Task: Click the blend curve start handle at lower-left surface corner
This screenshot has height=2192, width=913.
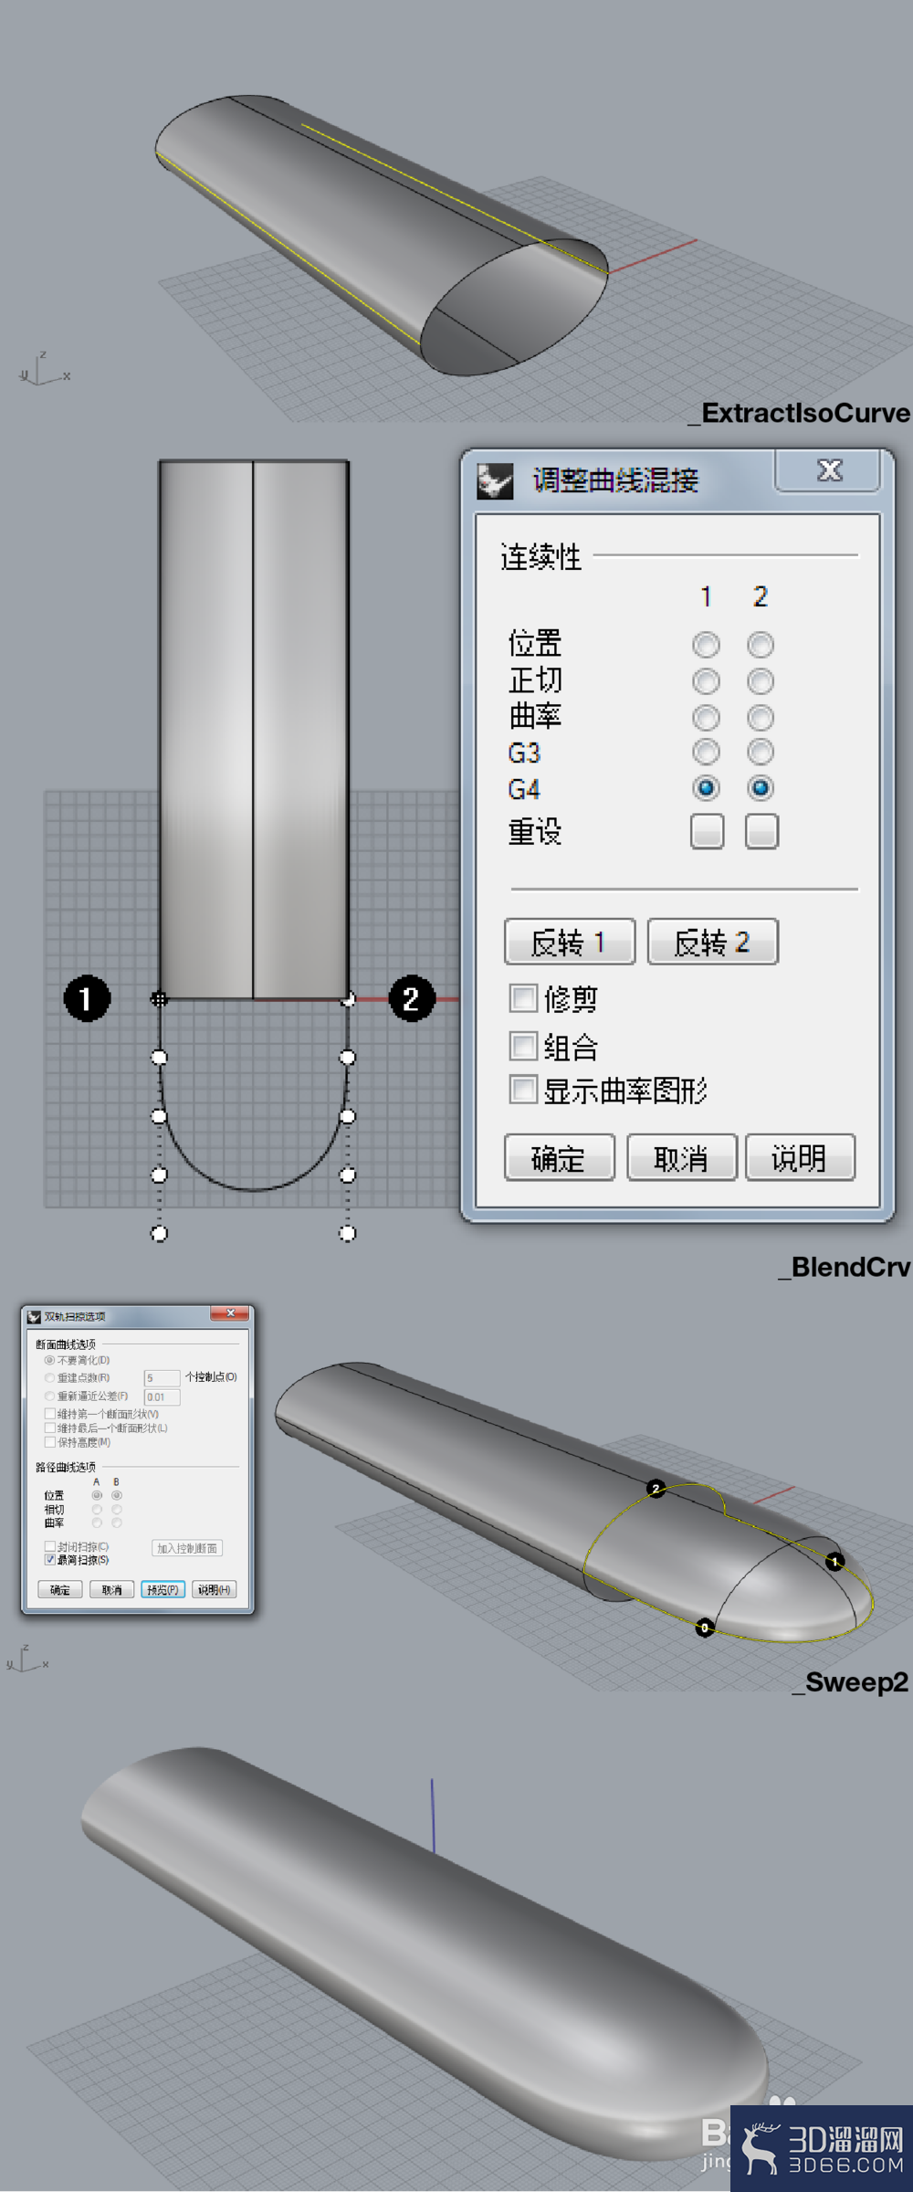Action: [159, 999]
